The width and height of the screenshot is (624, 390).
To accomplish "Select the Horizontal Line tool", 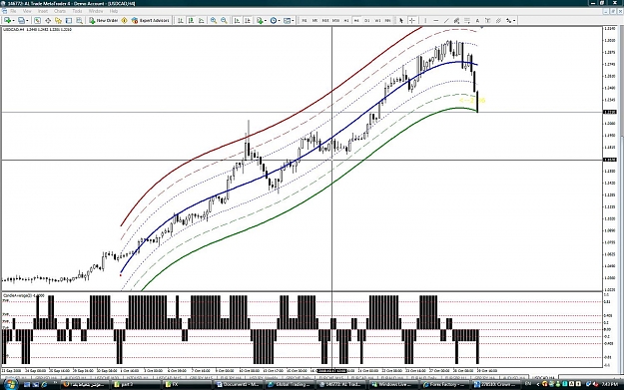I will (x=435, y=20).
